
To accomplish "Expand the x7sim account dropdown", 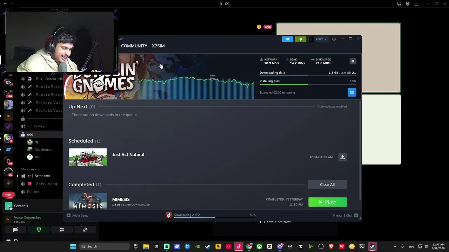I will (319, 39).
